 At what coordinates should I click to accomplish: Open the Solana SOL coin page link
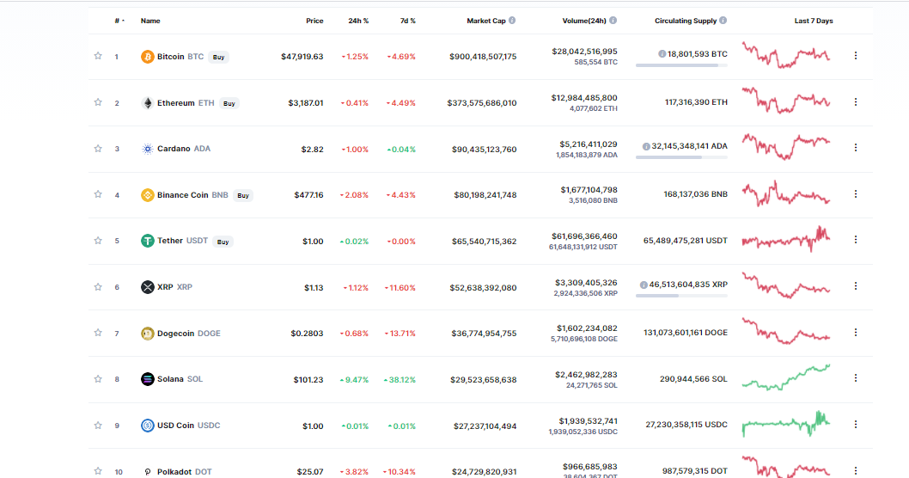click(x=180, y=379)
